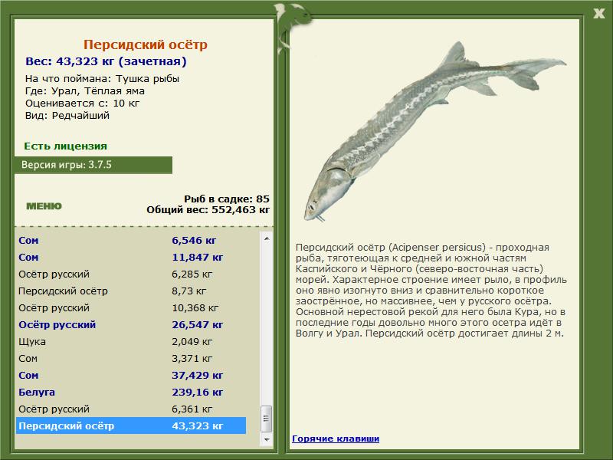Select the Персидский осётр 8,73 кг row

[x=131, y=291]
